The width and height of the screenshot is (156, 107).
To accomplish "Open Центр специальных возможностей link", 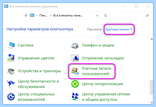I will (x=36, y=97).
